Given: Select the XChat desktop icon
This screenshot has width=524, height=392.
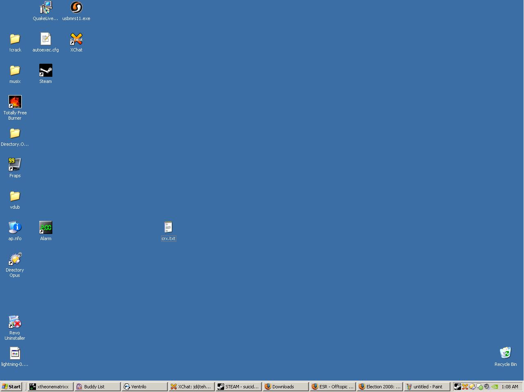Looking at the screenshot, I should (76, 40).
